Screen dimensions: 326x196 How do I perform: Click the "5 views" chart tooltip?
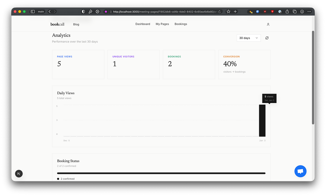pos(269,98)
